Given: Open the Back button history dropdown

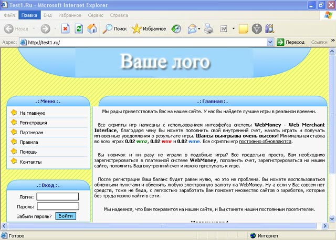Looking at the screenshot, I should [34, 28].
